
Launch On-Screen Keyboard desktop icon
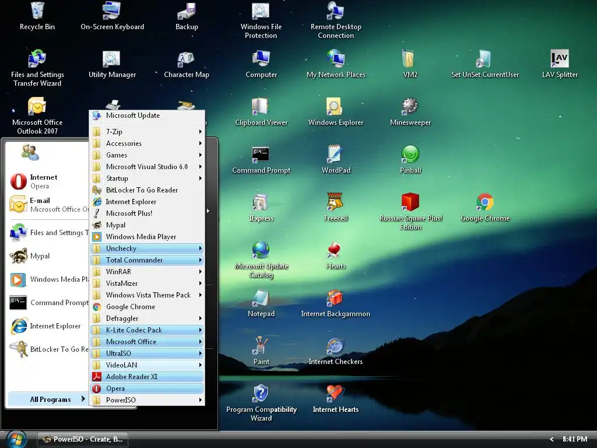[112, 16]
